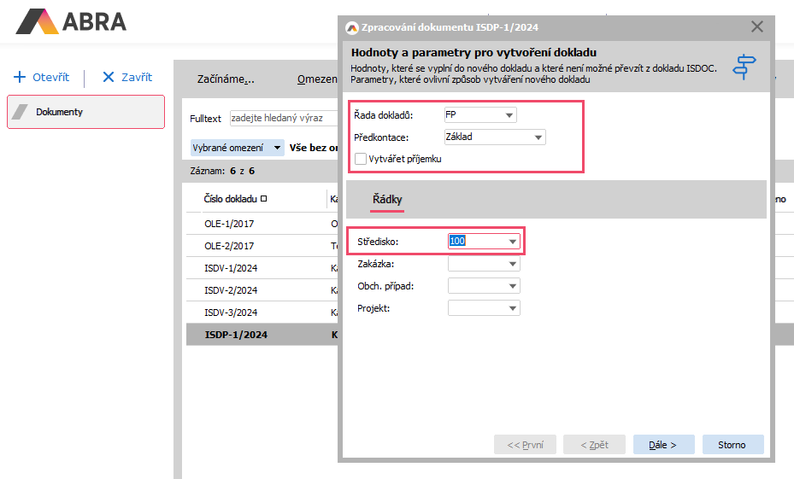The width and height of the screenshot is (794, 479).
Task: Open the Středisko dropdown list
Action: point(512,242)
